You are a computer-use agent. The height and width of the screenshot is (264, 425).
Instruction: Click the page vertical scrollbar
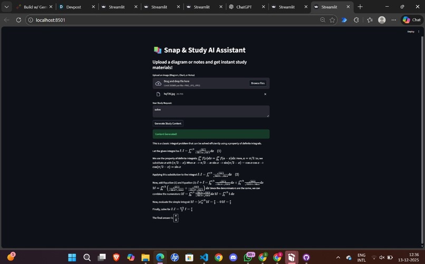point(422,140)
